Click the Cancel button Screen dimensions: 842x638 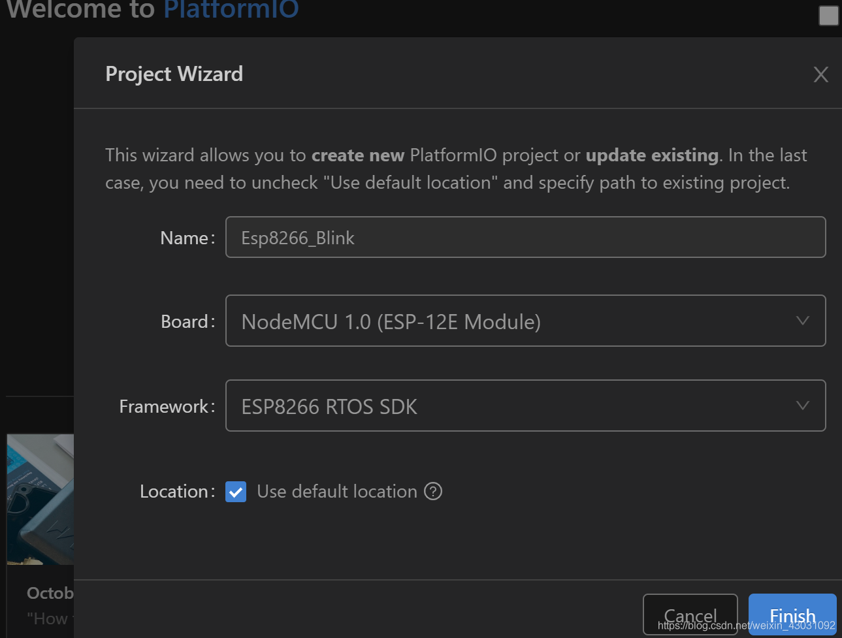tap(690, 615)
